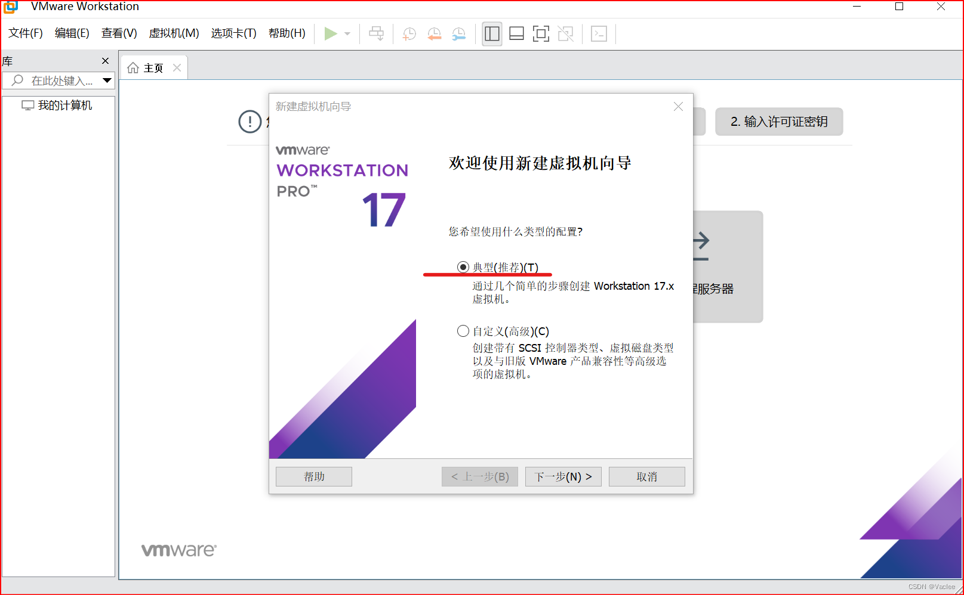The width and height of the screenshot is (964, 595).
Task: Click the connect to remote server tile
Action: point(728,266)
